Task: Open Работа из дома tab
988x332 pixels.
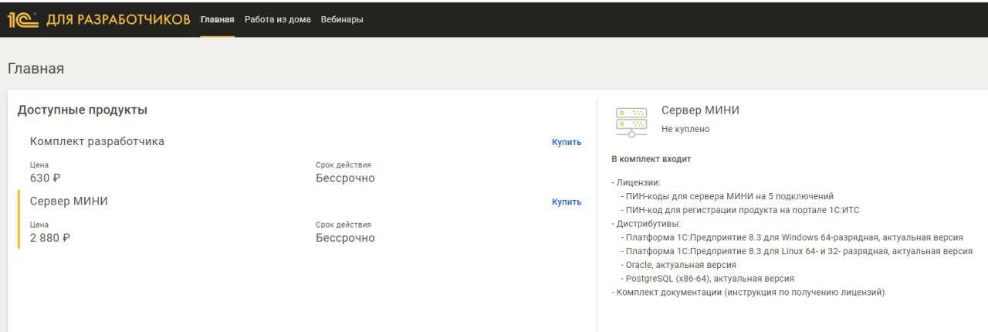Action: pyautogui.click(x=278, y=19)
